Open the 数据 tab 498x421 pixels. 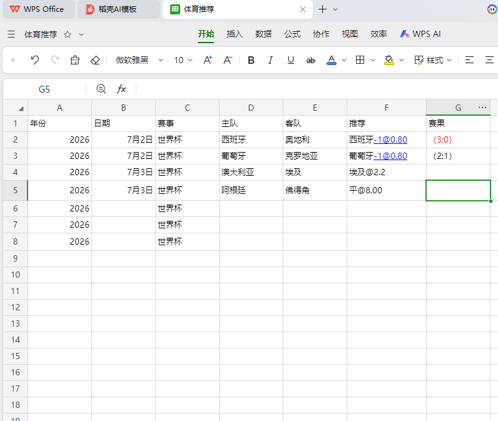click(263, 34)
